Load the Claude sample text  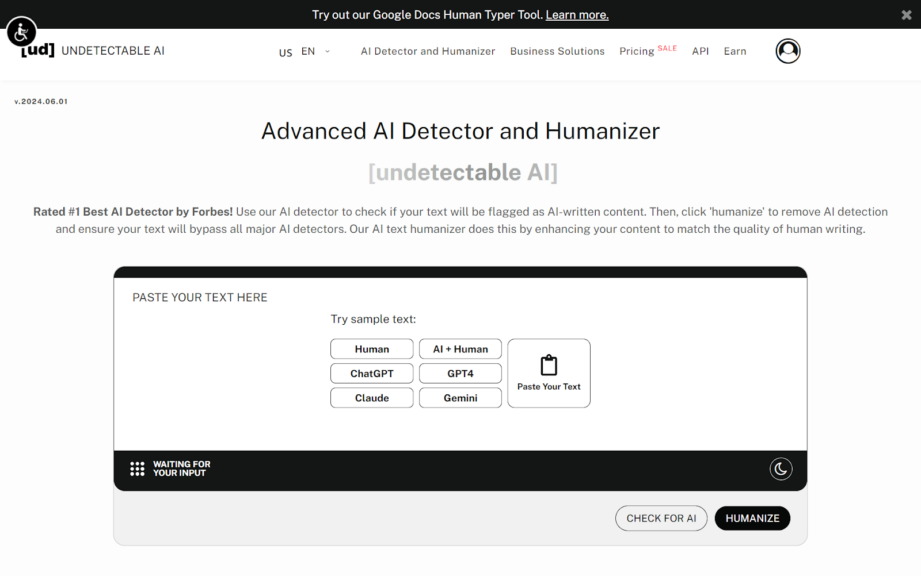(x=372, y=398)
